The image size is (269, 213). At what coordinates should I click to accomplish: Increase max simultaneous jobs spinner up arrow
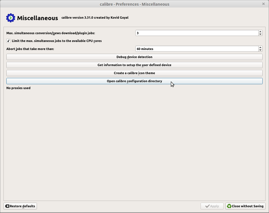260,32
